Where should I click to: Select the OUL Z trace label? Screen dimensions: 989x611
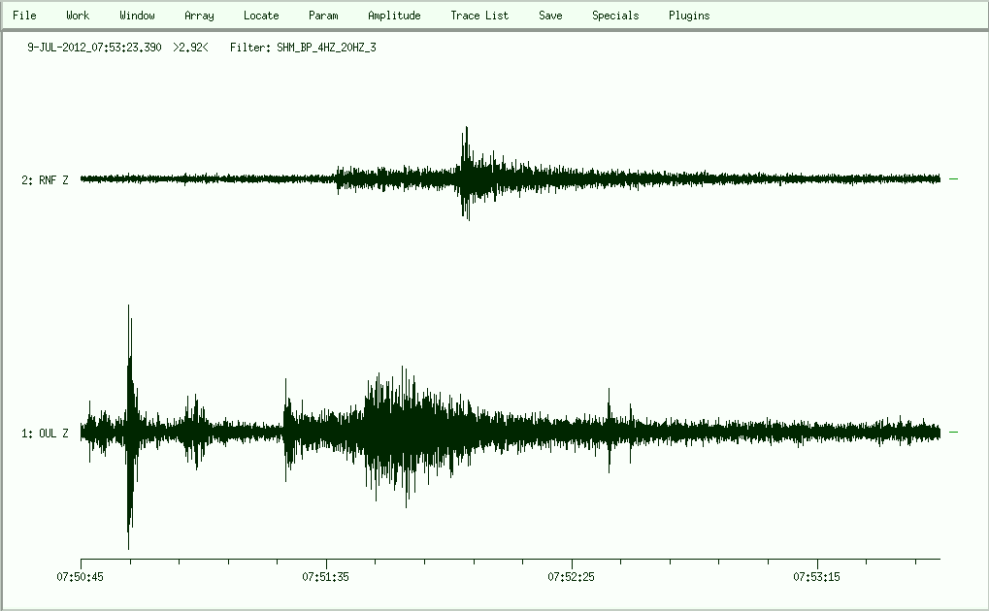(x=45, y=434)
